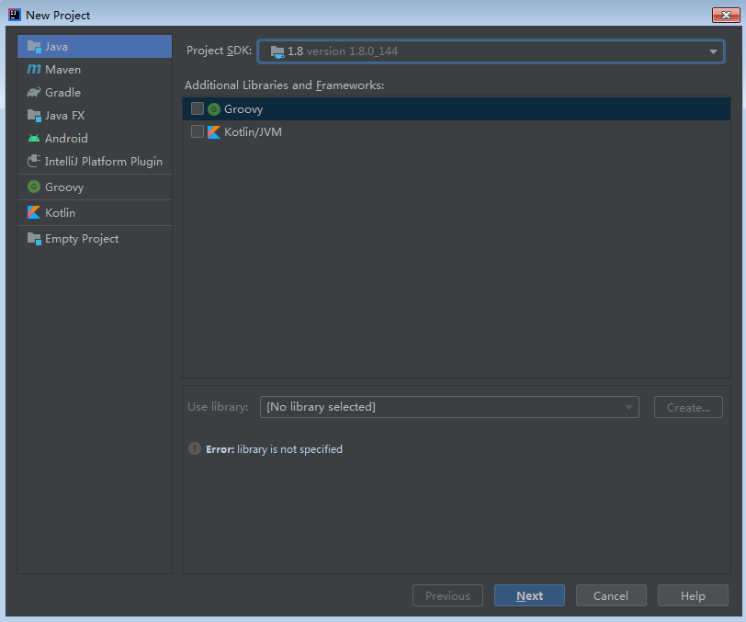
Task: Close the New Project dialog
Action: 726,16
